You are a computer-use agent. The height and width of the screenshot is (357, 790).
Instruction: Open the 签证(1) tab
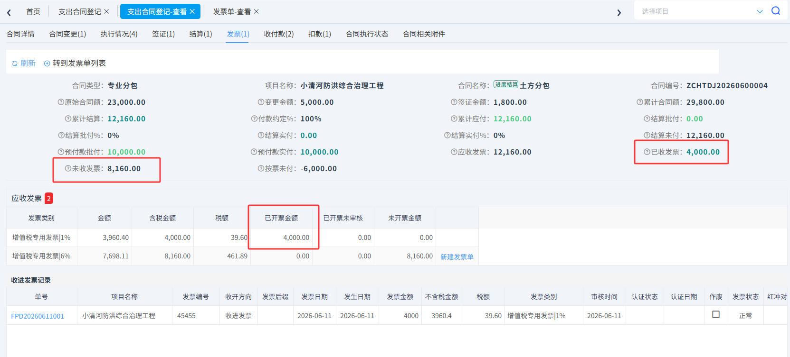coord(163,34)
